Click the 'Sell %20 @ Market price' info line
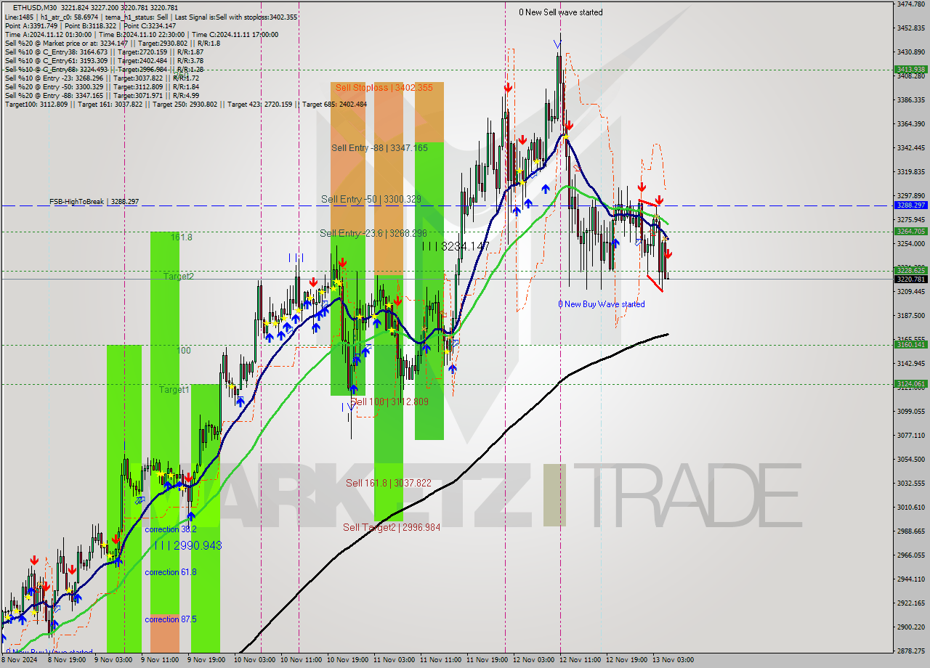The height and width of the screenshot is (668, 930). 113,44
